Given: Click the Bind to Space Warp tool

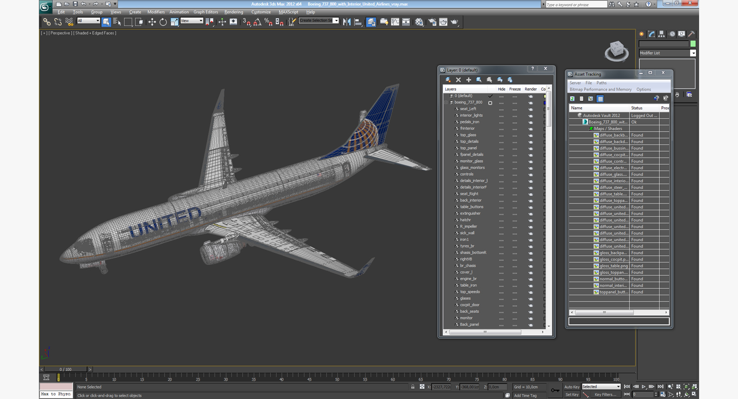Looking at the screenshot, I should [69, 21].
